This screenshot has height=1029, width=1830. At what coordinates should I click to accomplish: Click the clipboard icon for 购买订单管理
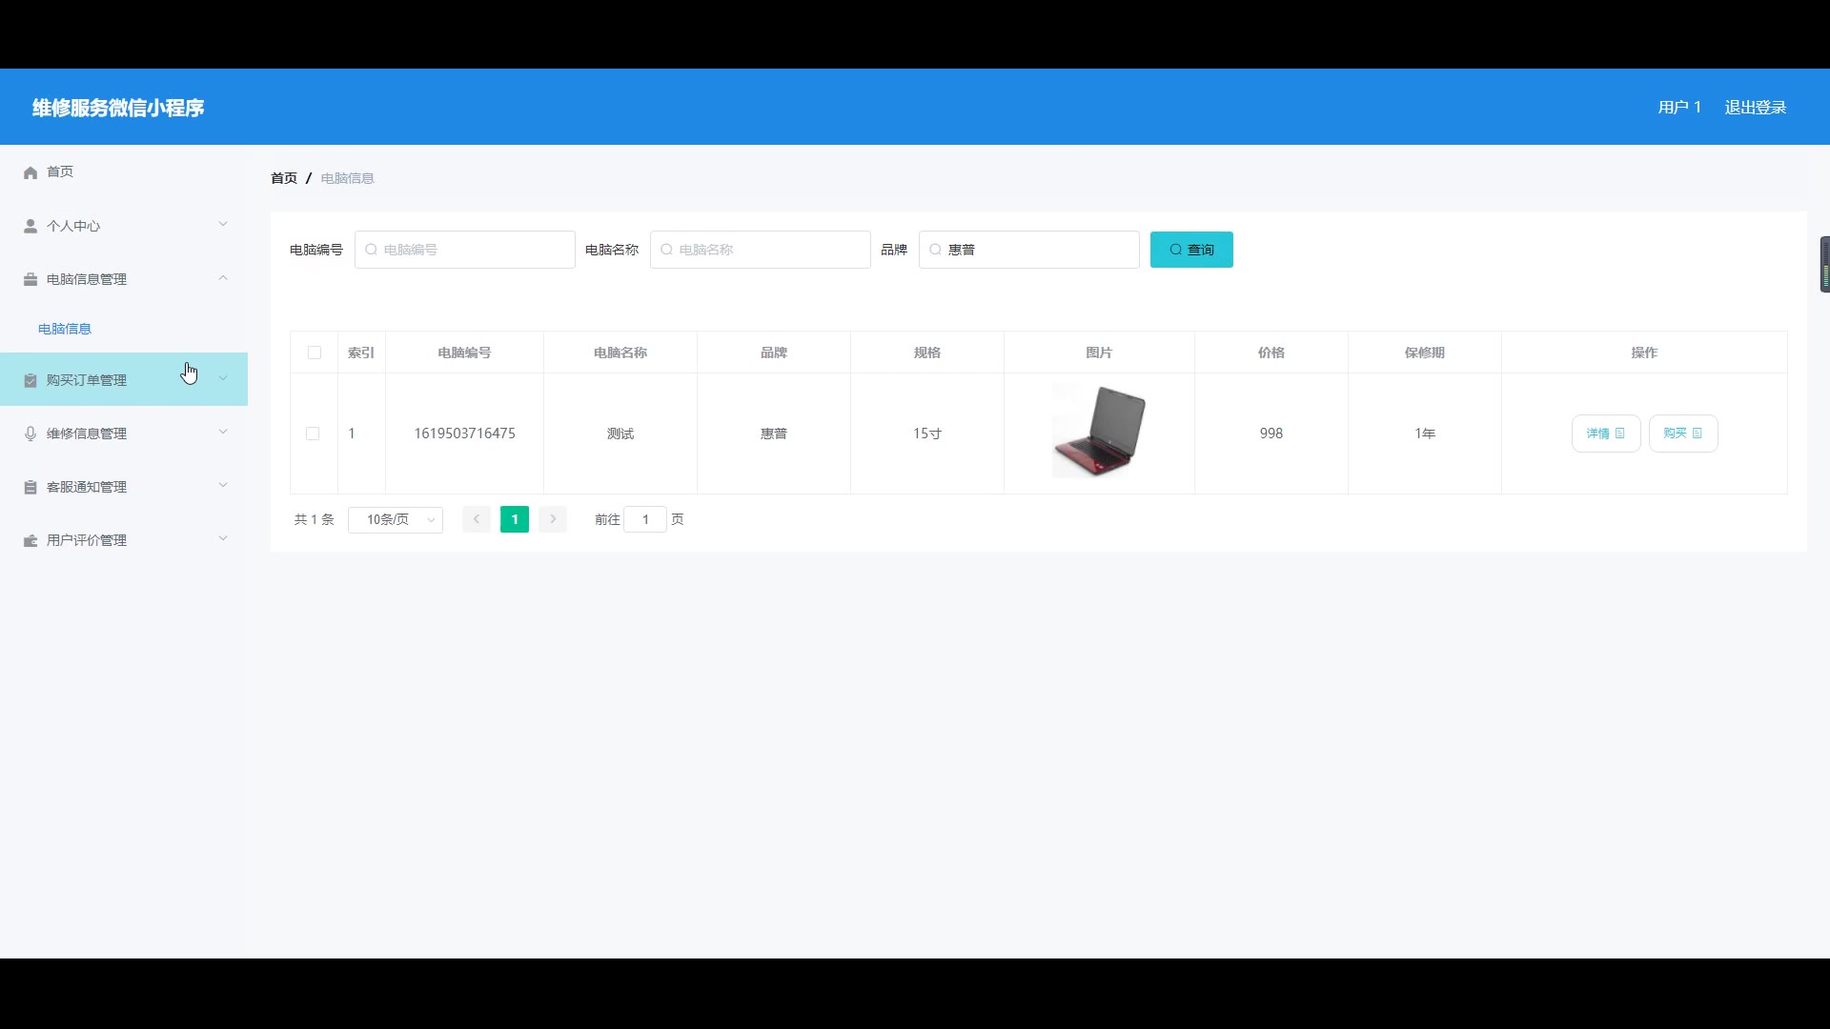[x=30, y=380]
